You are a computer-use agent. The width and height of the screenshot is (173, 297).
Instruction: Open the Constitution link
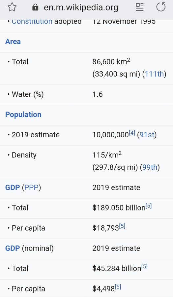(32, 21)
